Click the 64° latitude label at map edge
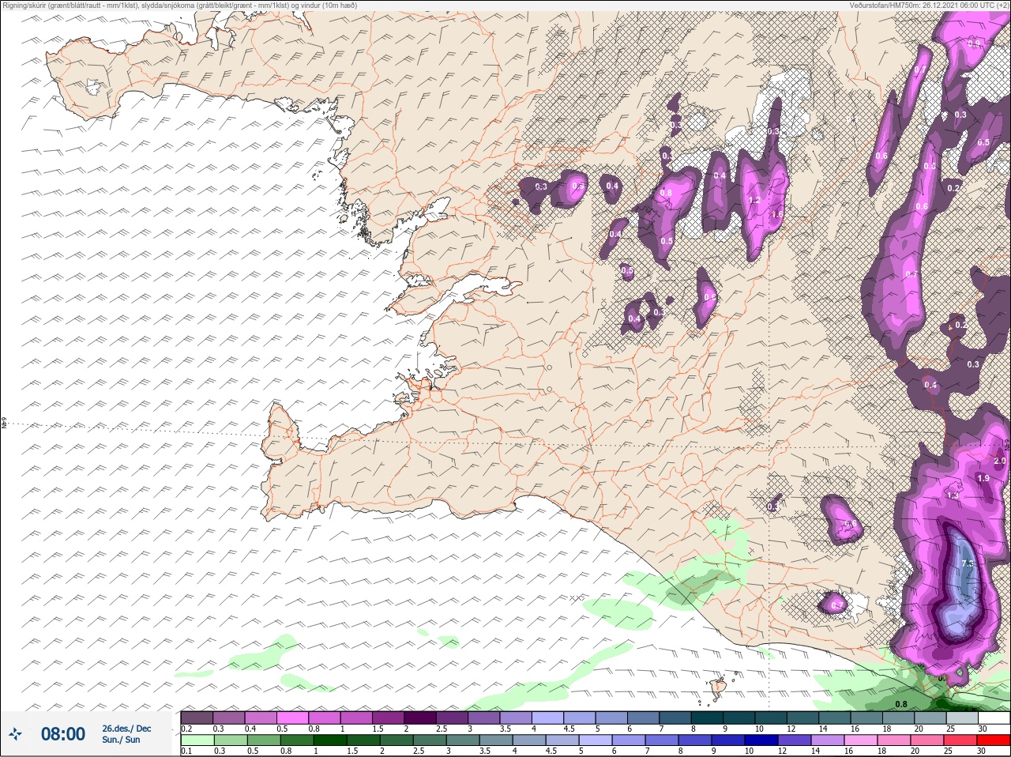 click(3, 423)
